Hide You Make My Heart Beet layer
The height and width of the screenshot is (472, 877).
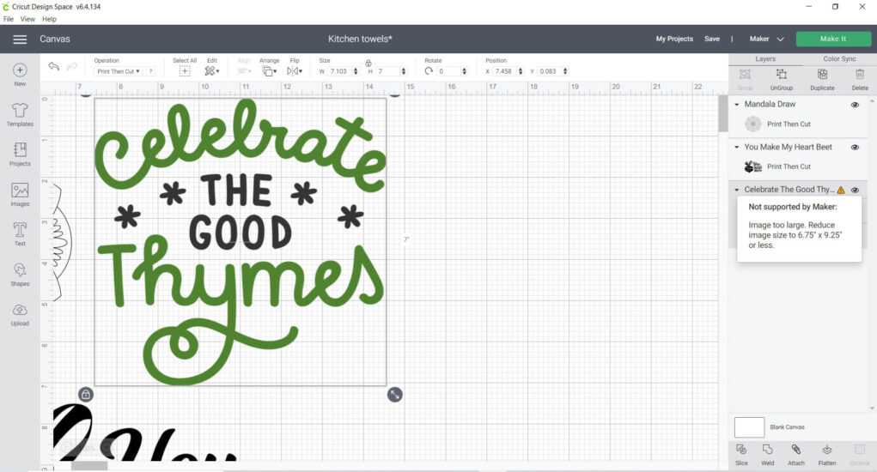855,148
